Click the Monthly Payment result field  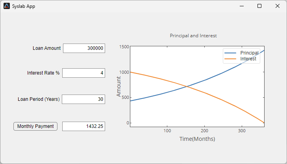pos(83,126)
